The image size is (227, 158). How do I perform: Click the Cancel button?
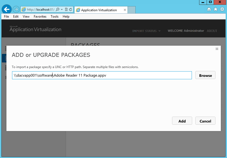tap(205, 121)
